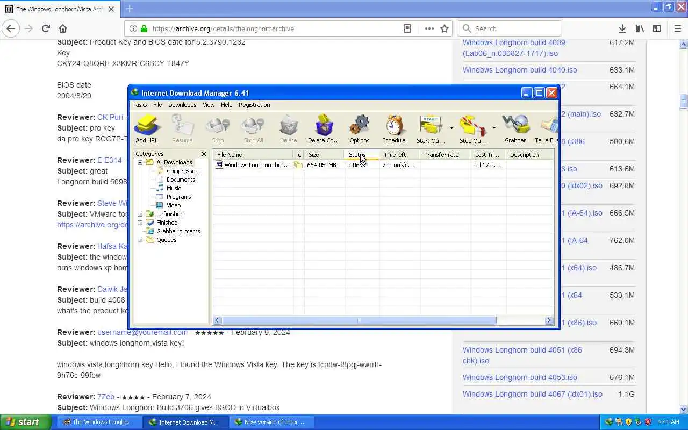
Task: Sort by Size column header
Action: (x=324, y=155)
